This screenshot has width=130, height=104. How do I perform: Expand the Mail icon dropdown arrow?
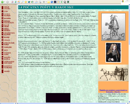click(38, 2)
